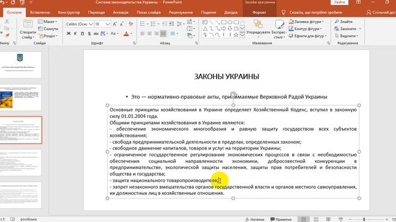
Task: Click Знайти find button
Action: tap(343, 22)
